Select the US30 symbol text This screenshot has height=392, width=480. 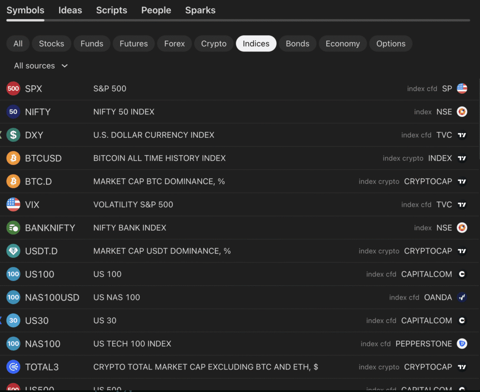37,321
